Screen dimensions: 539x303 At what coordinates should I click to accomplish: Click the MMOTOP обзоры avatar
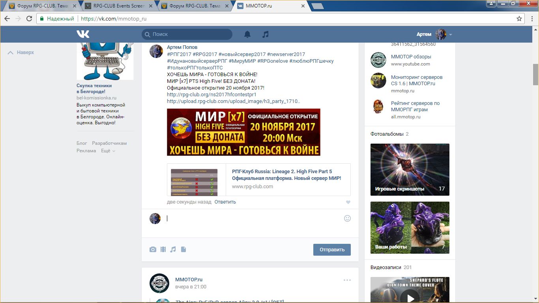[x=378, y=60]
